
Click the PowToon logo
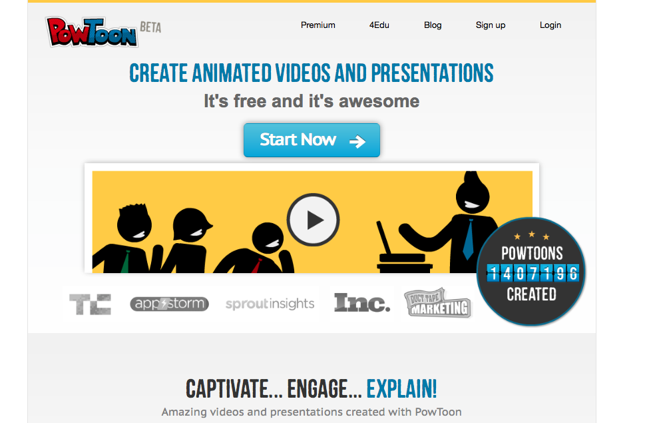91,32
